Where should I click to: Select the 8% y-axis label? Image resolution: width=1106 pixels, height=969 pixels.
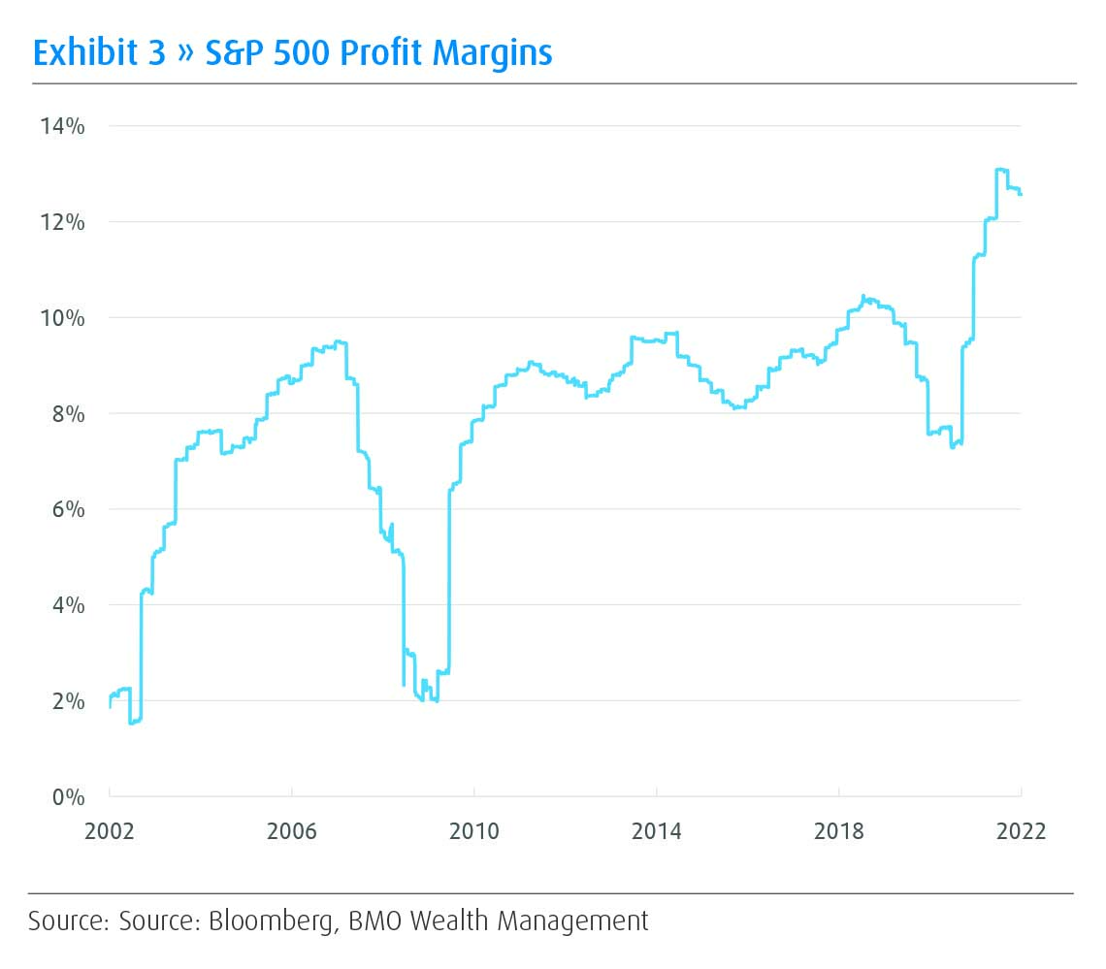pyautogui.click(x=70, y=414)
